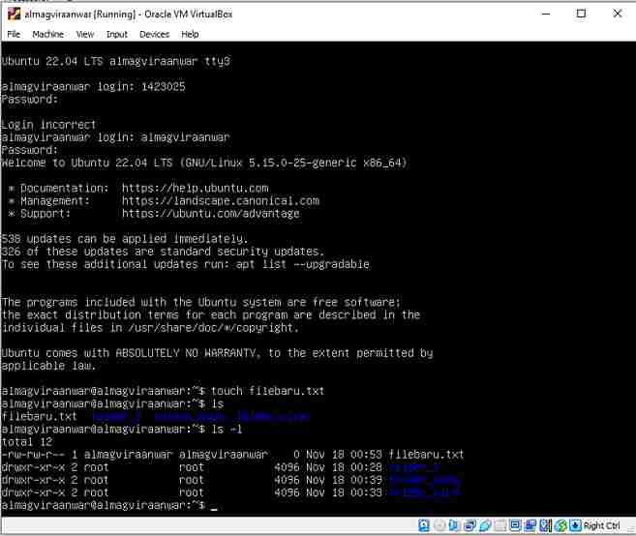Click the 'Right Ctrl' host key label

tap(601, 526)
